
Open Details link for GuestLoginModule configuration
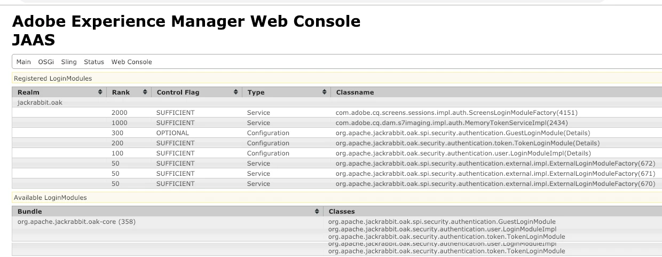(577, 133)
